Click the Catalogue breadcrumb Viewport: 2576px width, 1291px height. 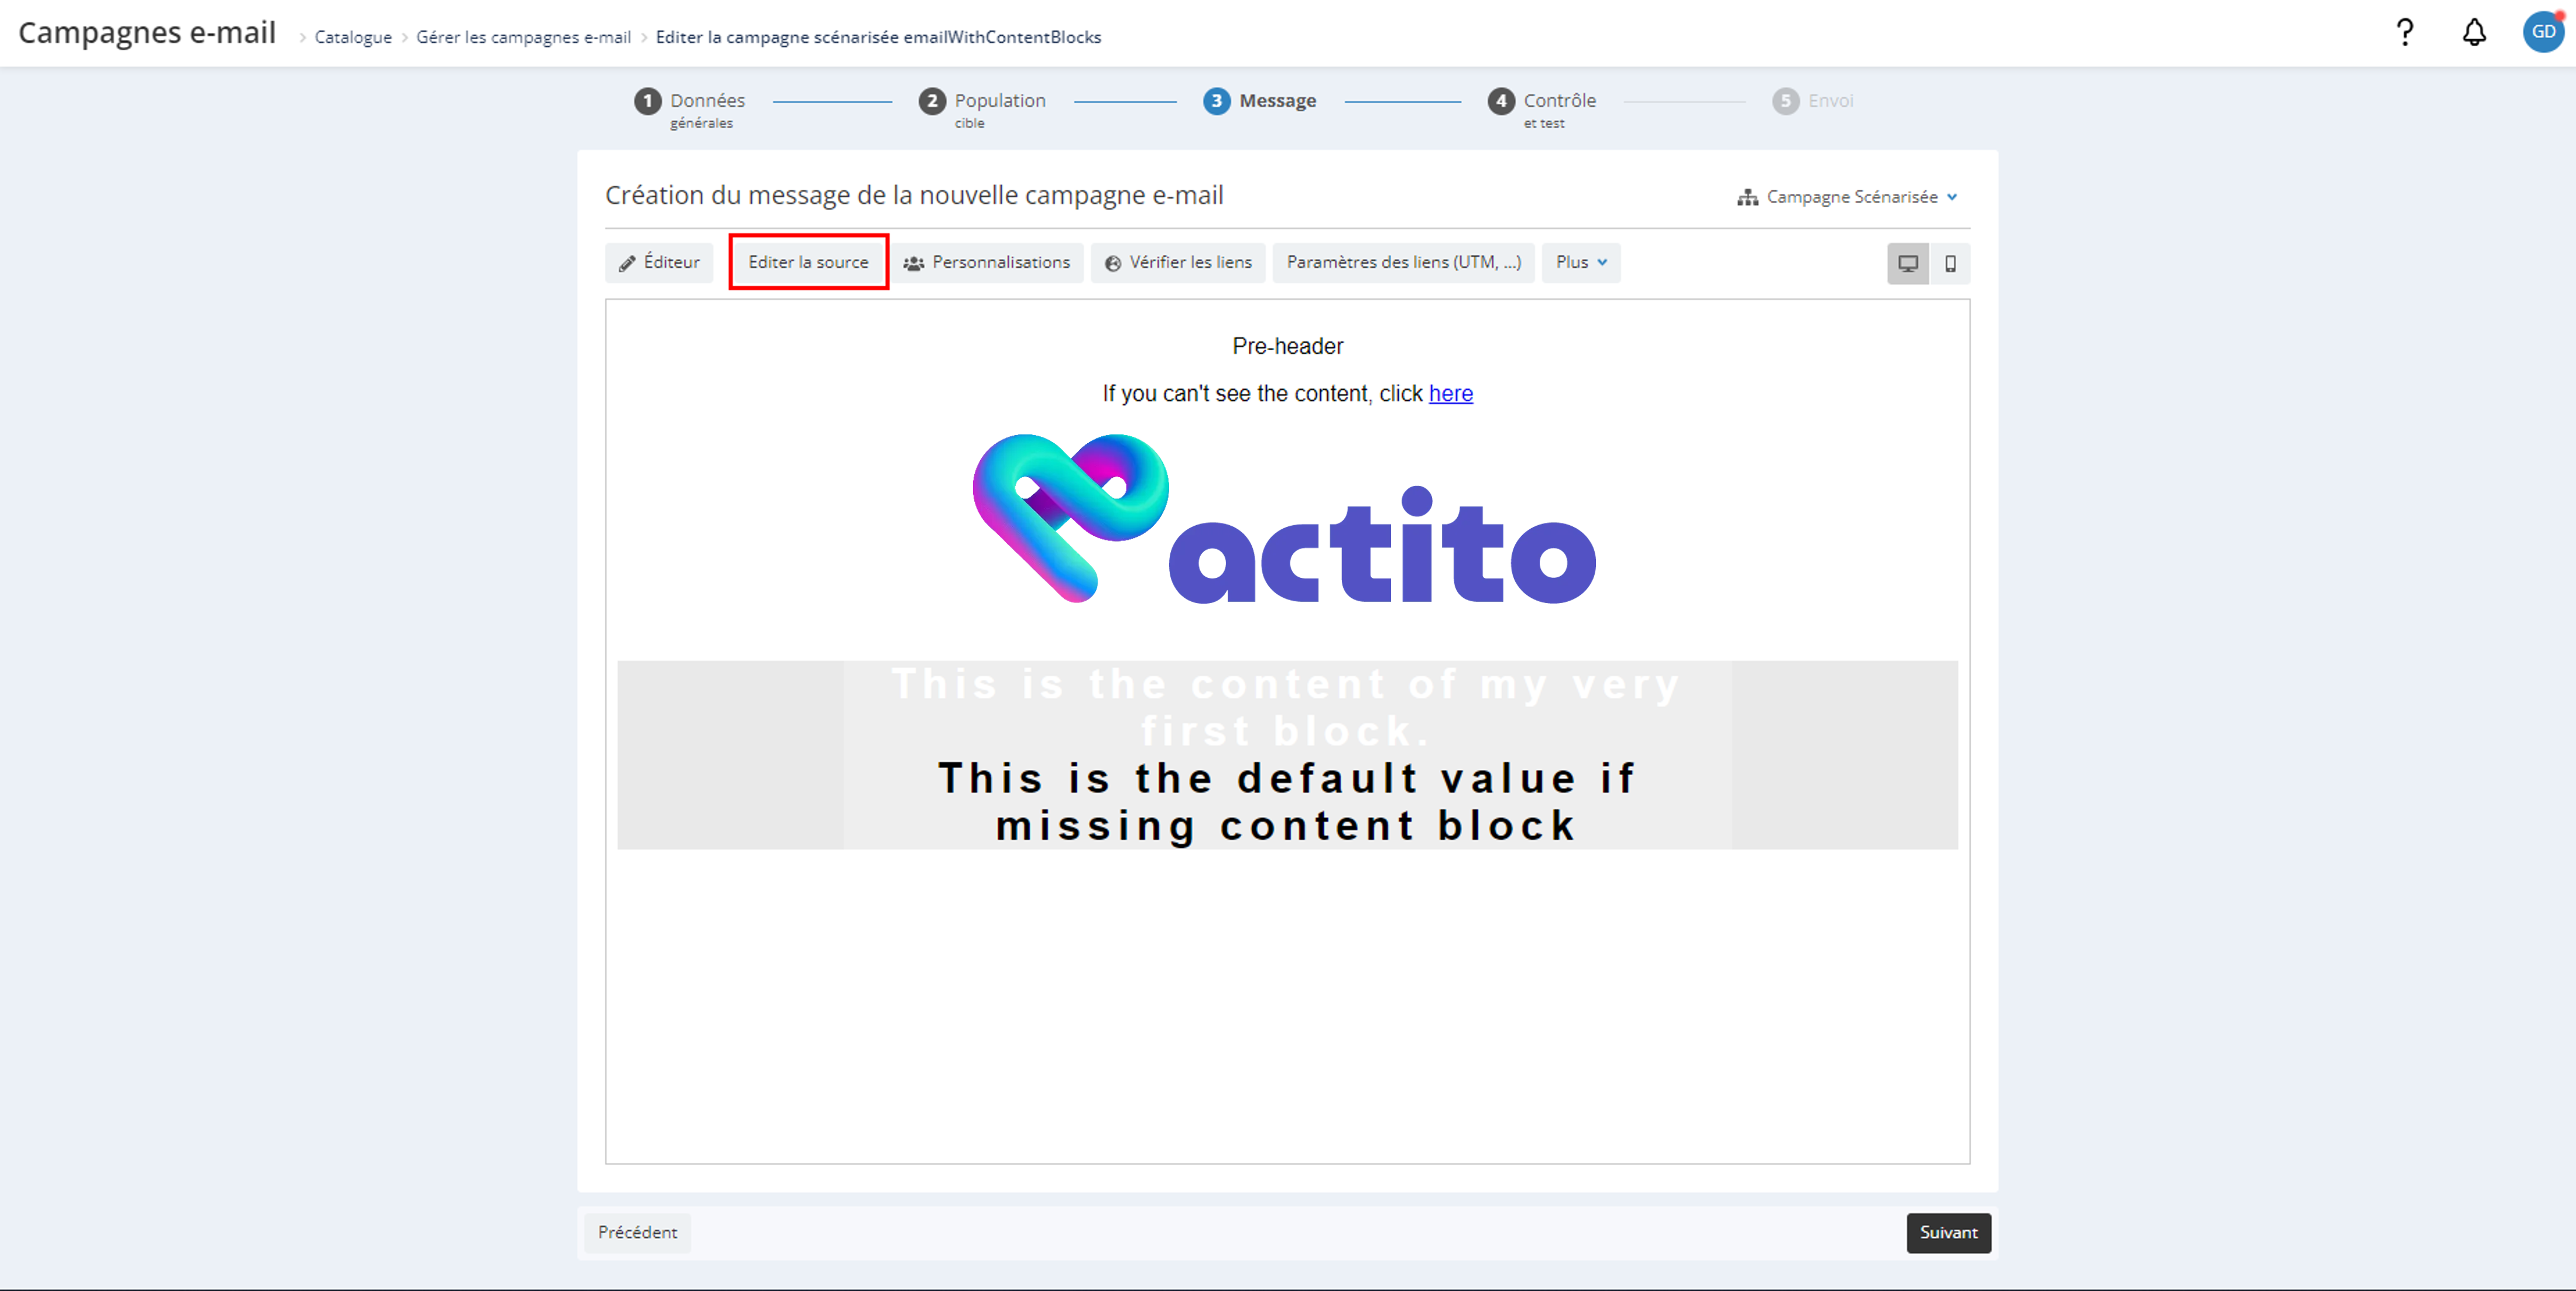353,37
